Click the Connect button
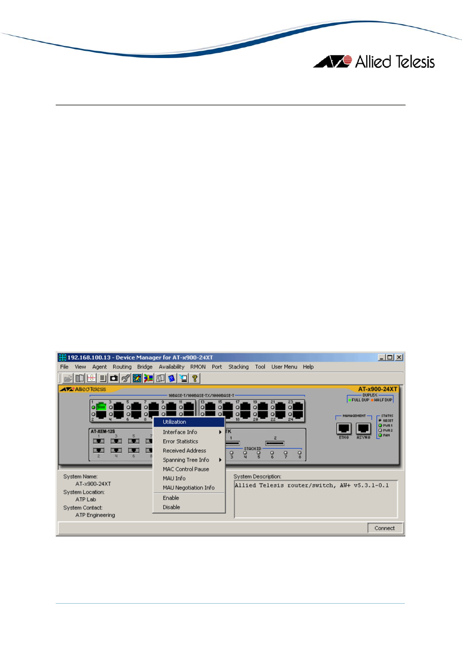 tap(385, 528)
